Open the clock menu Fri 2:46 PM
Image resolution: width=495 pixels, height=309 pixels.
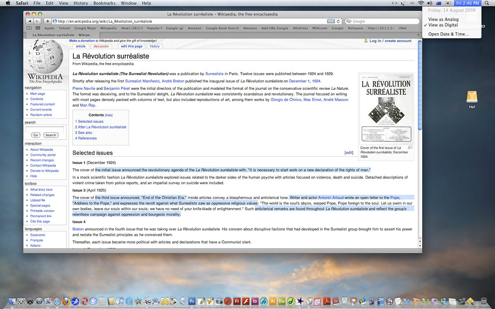467,3
